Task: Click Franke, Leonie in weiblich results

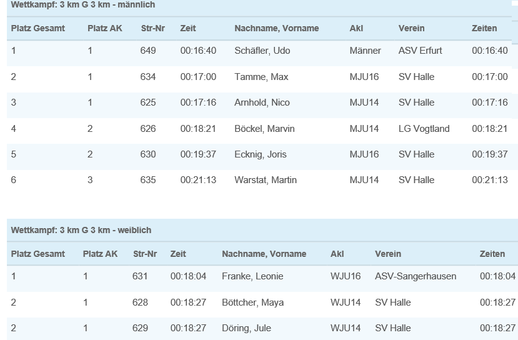Action: pyautogui.click(x=252, y=276)
